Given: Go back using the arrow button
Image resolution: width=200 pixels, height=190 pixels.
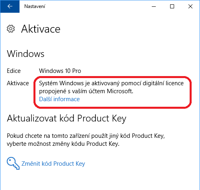Looking at the screenshot, I should 10,6.
